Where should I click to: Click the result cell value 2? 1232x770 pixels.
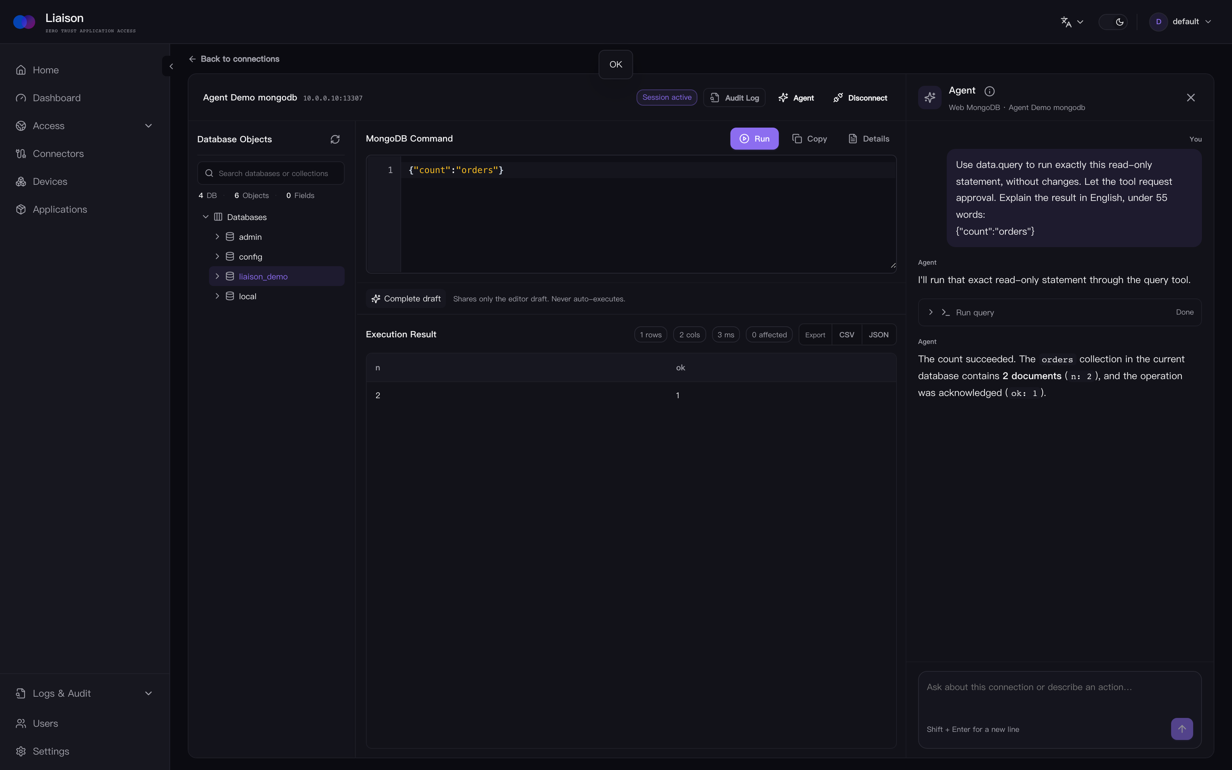[378, 396]
